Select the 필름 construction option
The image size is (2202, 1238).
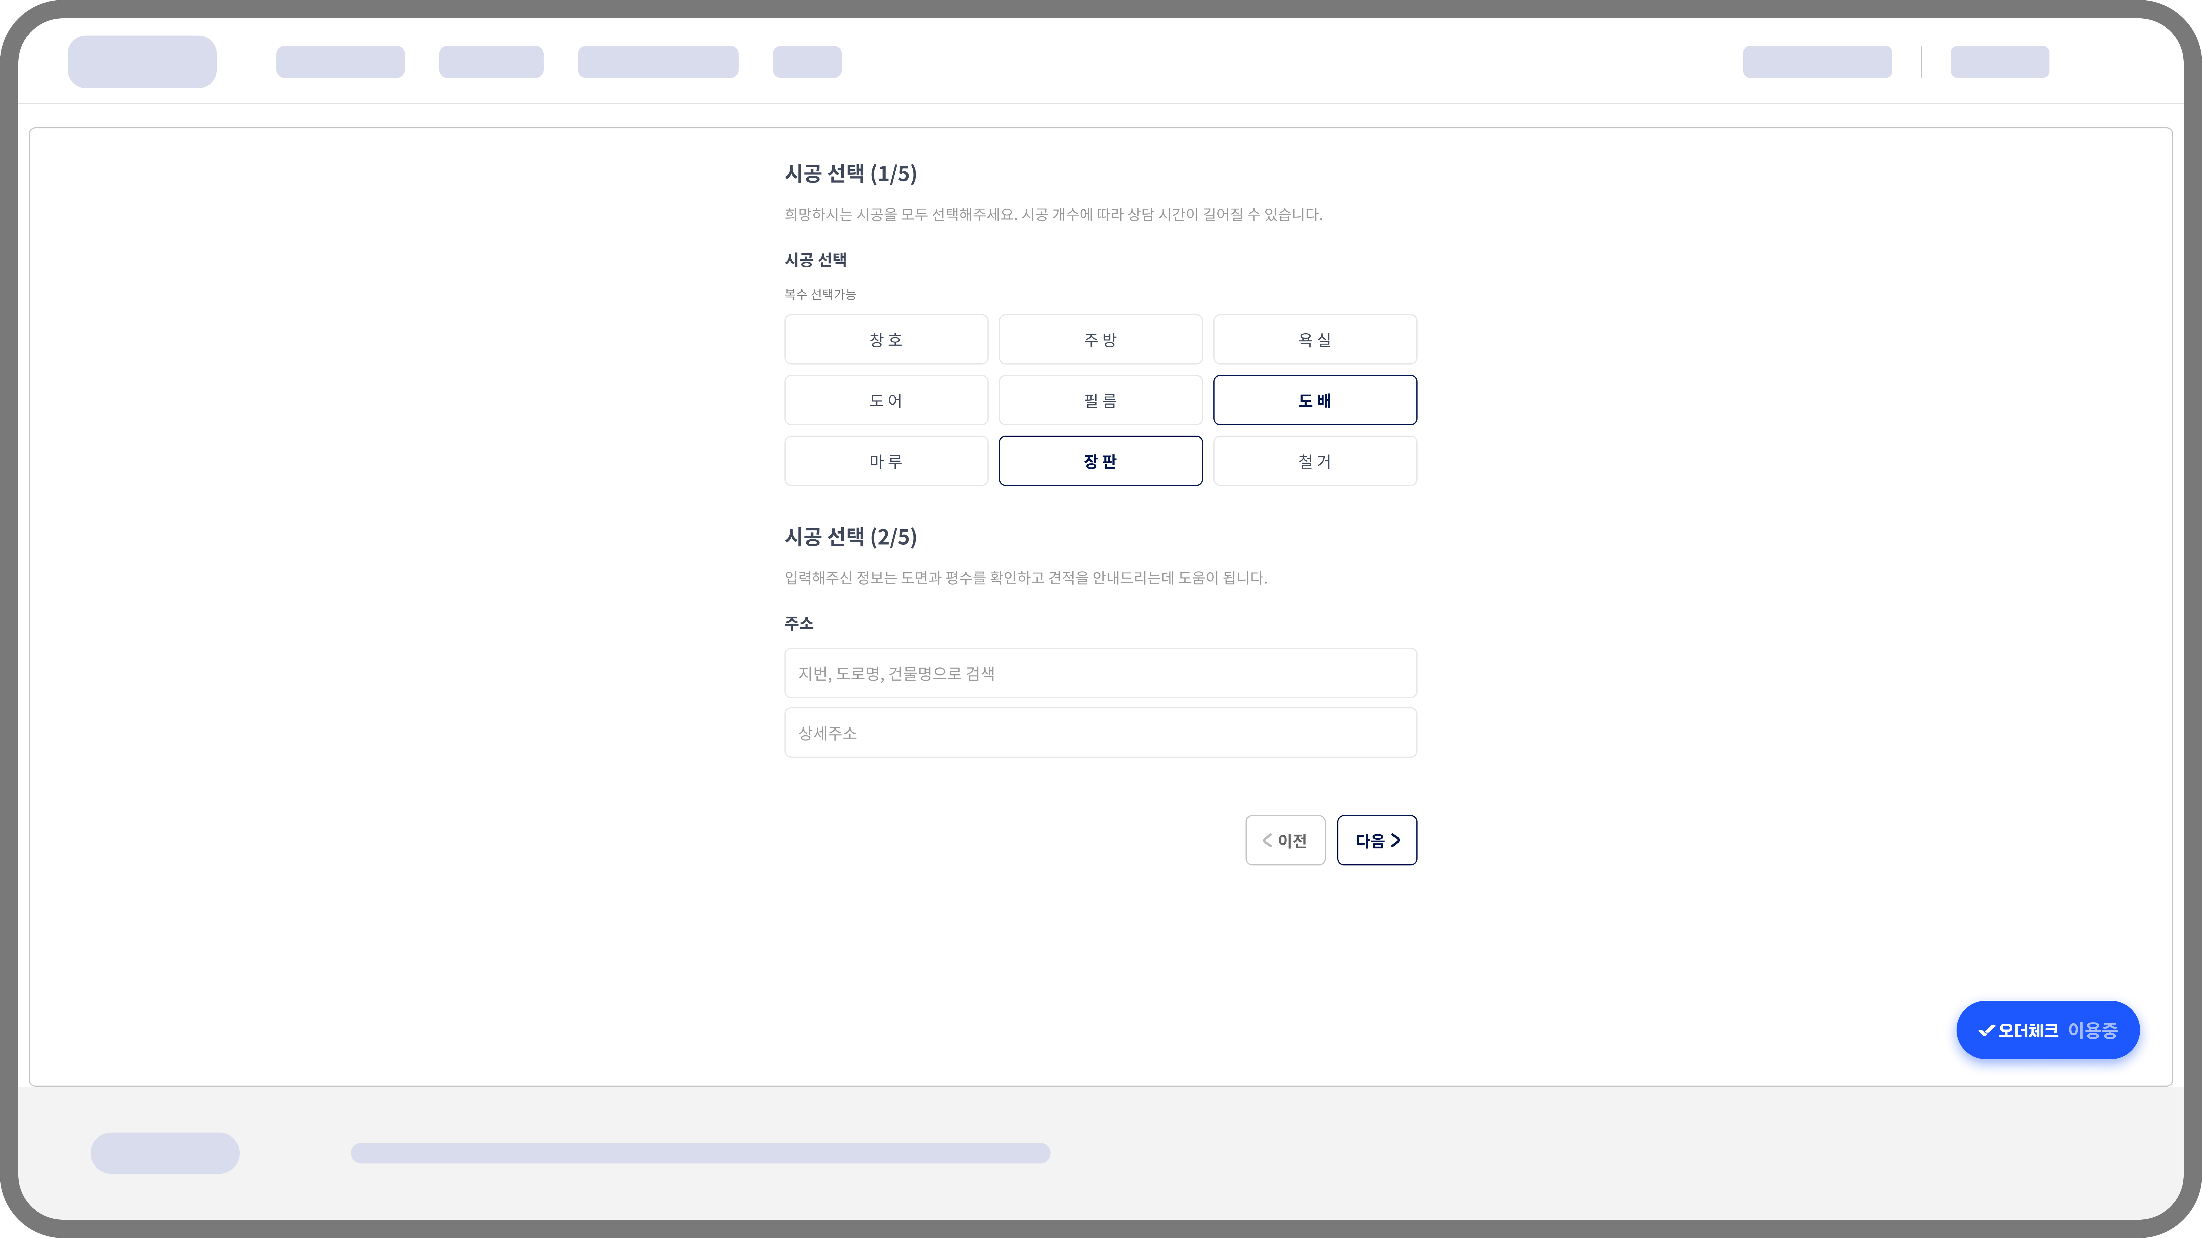click(x=1100, y=400)
